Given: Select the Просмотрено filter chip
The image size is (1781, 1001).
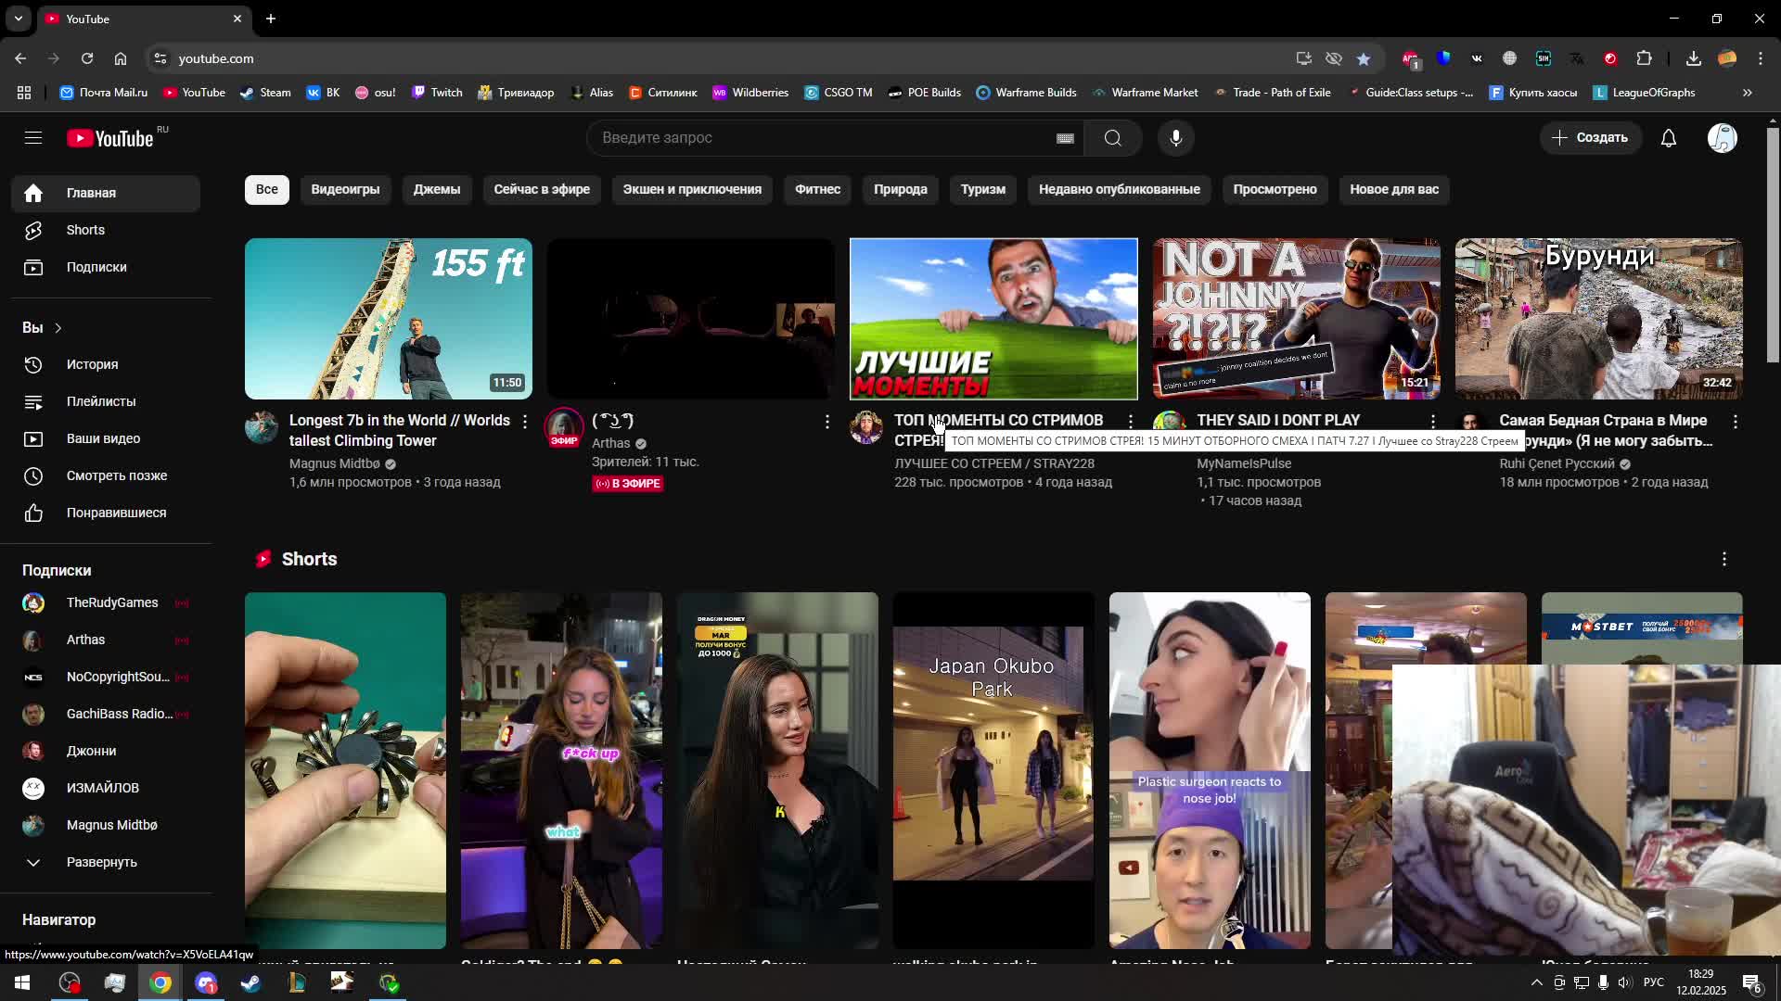Looking at the screenshot, I should [1275, 189].
